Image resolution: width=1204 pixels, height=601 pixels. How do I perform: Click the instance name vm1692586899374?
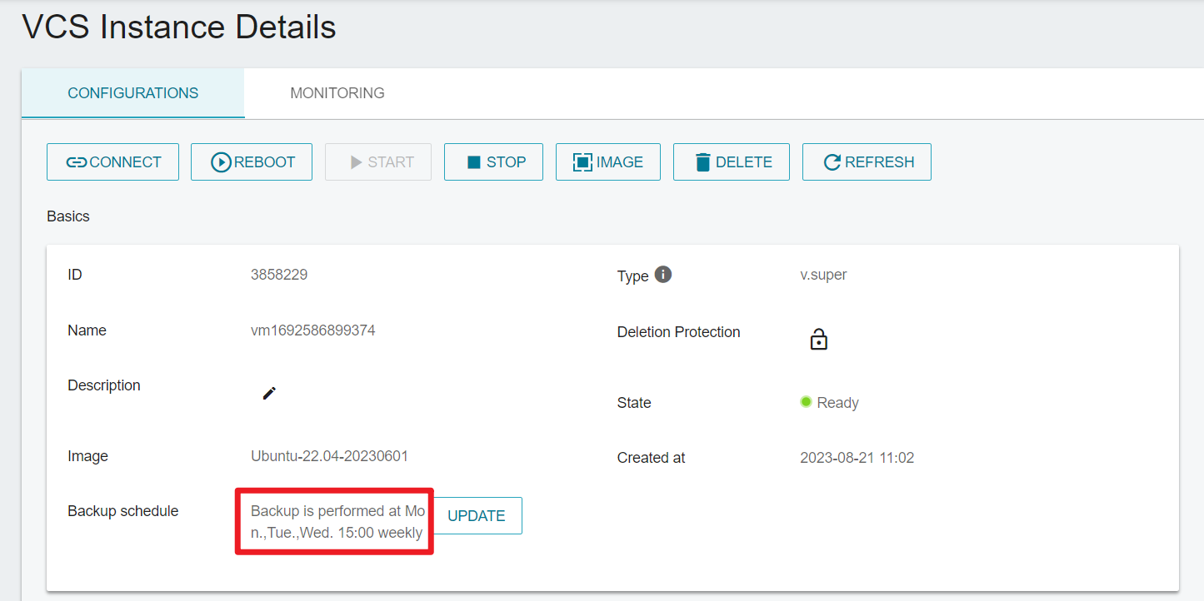coord(313,330)
